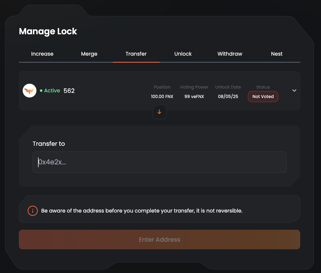Click the Fenix phoenix logo icon
321x273 pixels.
click(x=29, y=91)
